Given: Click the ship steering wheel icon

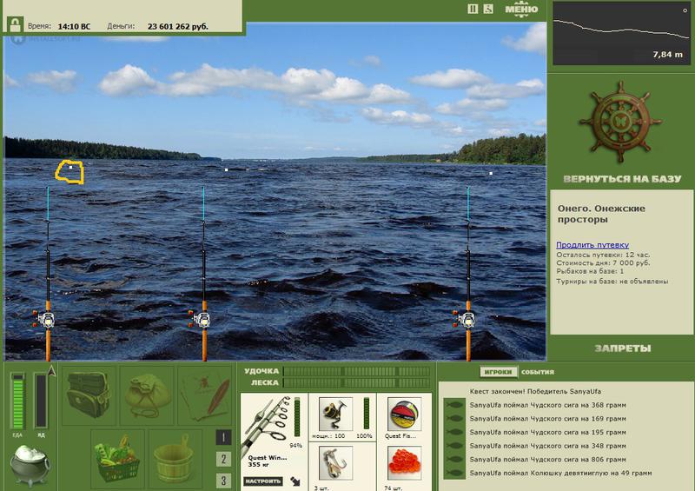Looking at the screenshot, I should 620,121.
